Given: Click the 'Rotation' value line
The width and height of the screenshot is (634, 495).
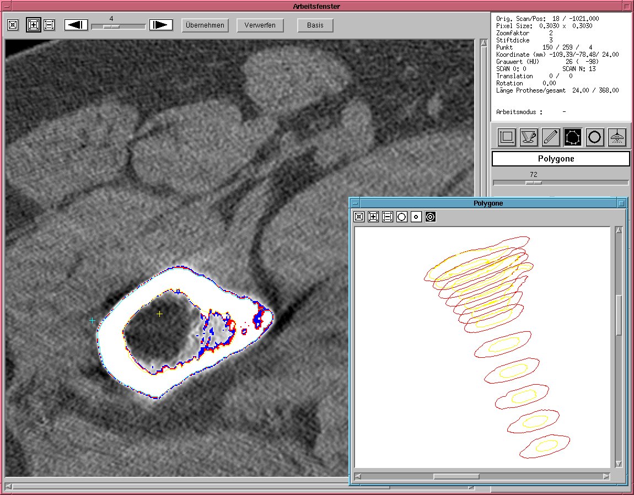Looking at the screenshot, I should point(526,83).
